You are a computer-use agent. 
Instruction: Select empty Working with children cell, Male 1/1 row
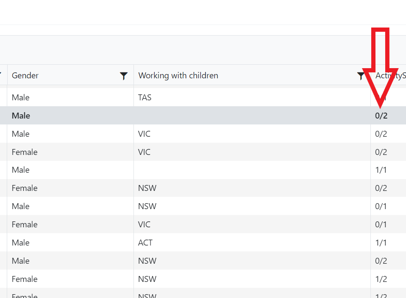click(252, 170)
